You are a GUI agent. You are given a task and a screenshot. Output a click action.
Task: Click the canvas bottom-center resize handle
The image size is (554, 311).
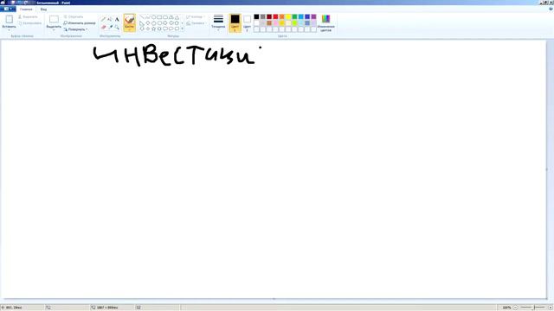[x=274, y=299]
